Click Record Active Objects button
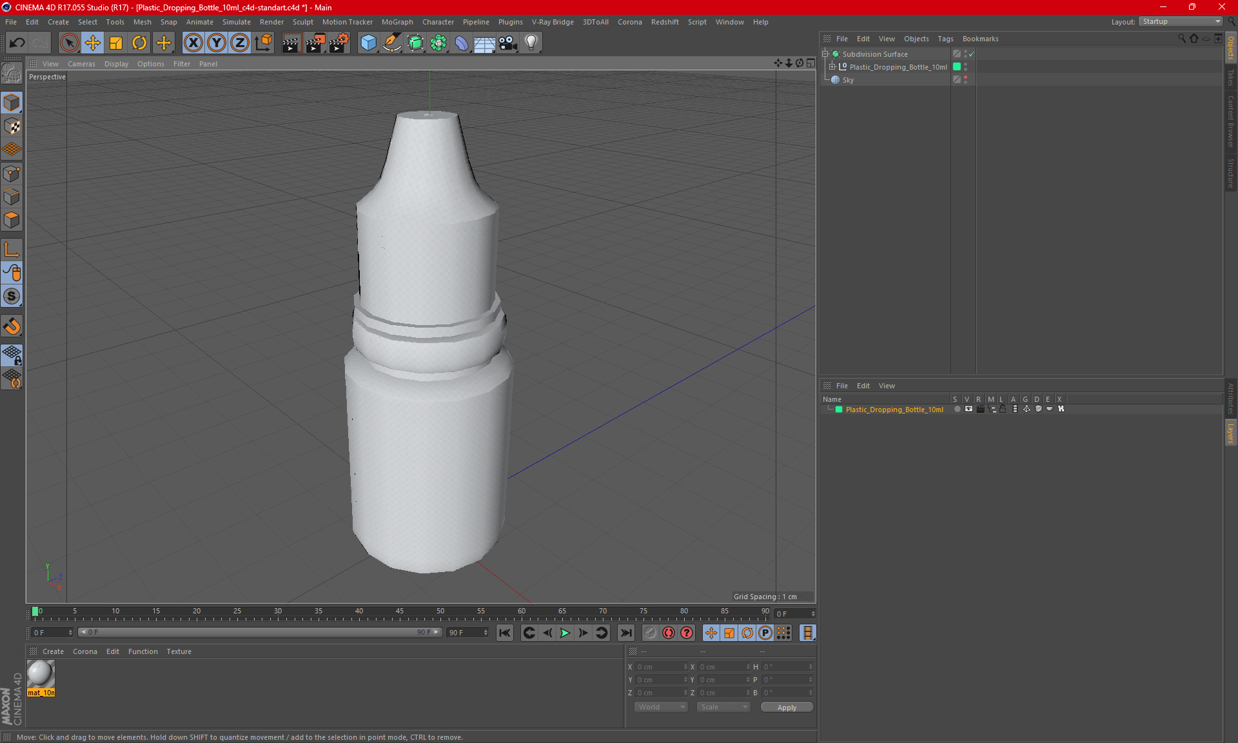The image size is (1238, 743). pyautogui.click(x=650, y=633)
